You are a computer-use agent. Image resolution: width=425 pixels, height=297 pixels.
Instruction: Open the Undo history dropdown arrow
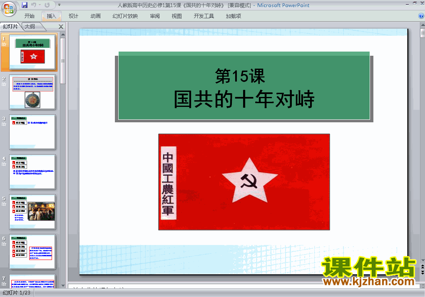click(x=40, y=5)
